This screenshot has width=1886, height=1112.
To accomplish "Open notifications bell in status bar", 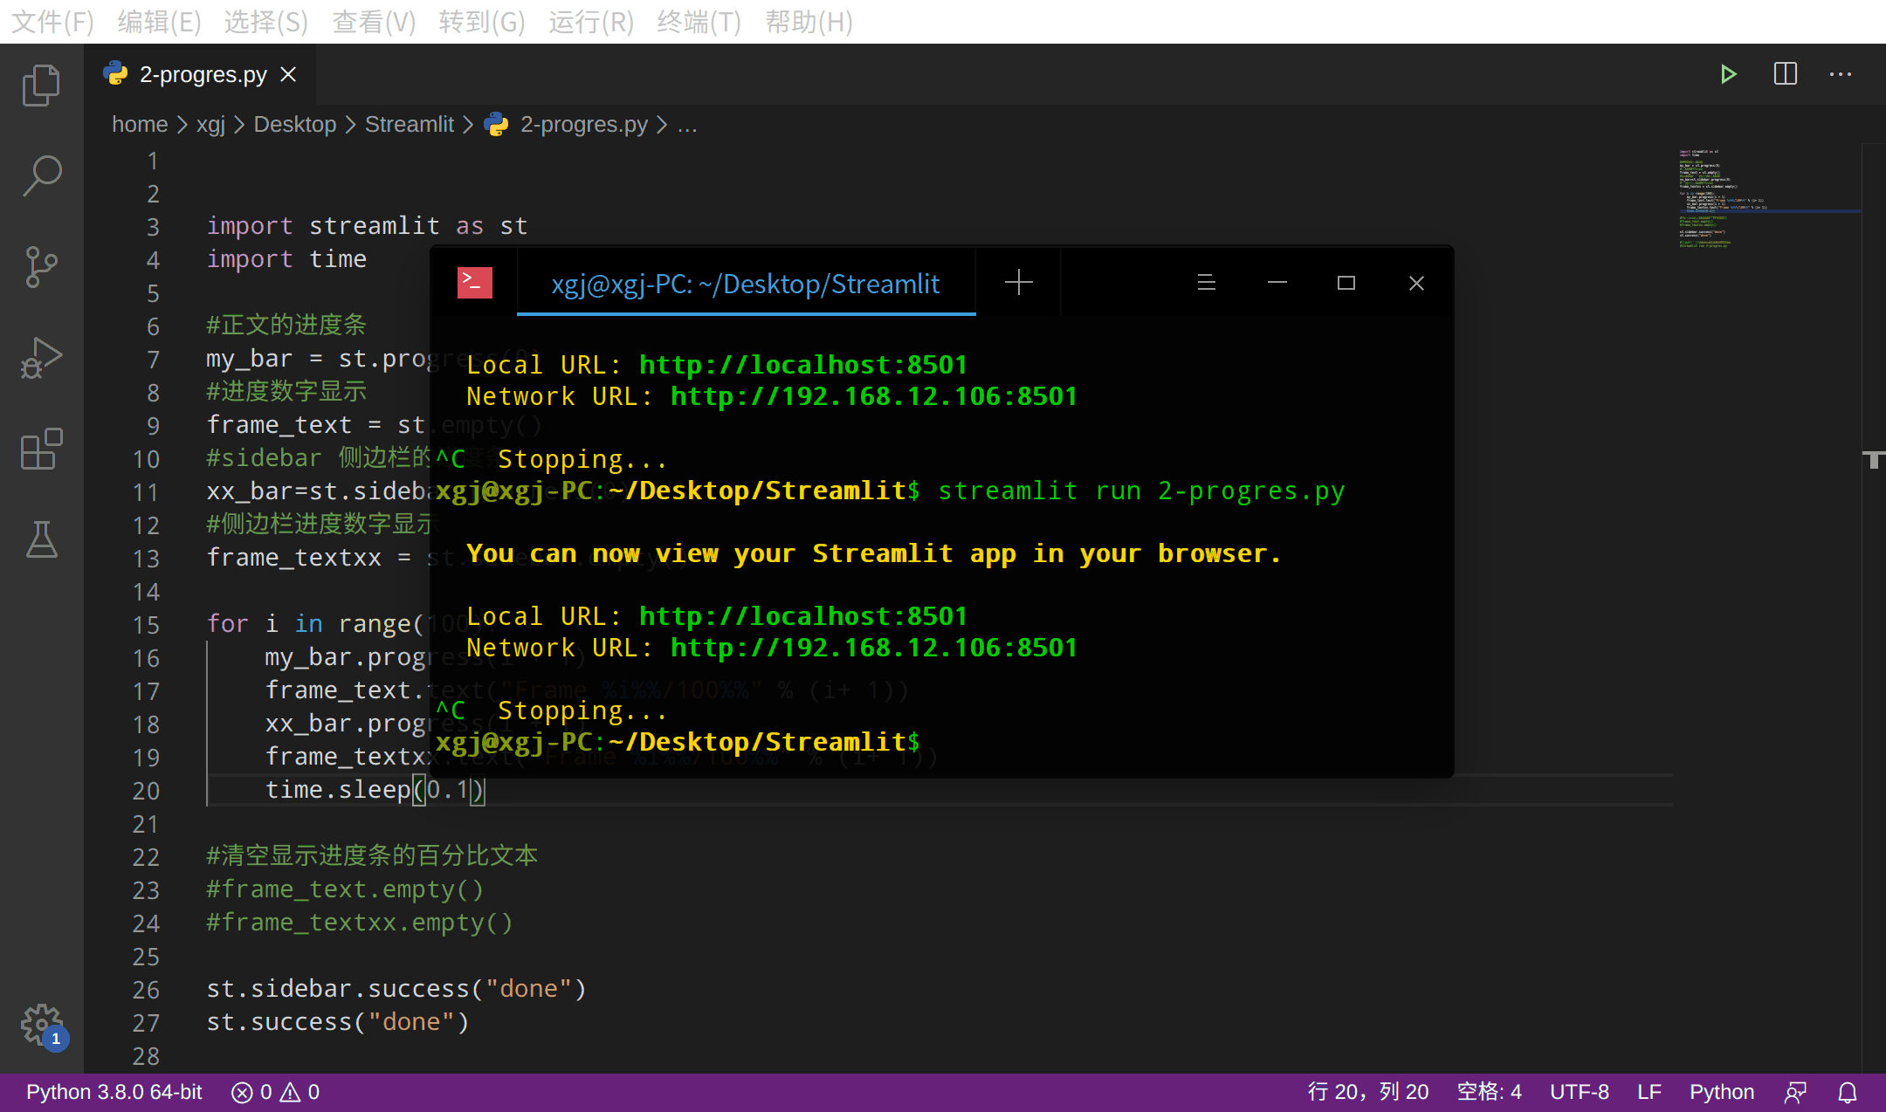I will (x=1848, y=1092).
